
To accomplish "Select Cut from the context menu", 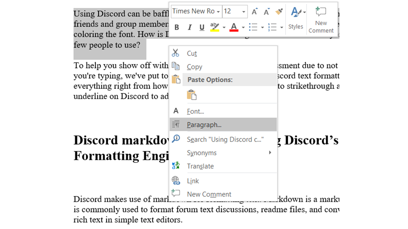I will click(192, 53).
